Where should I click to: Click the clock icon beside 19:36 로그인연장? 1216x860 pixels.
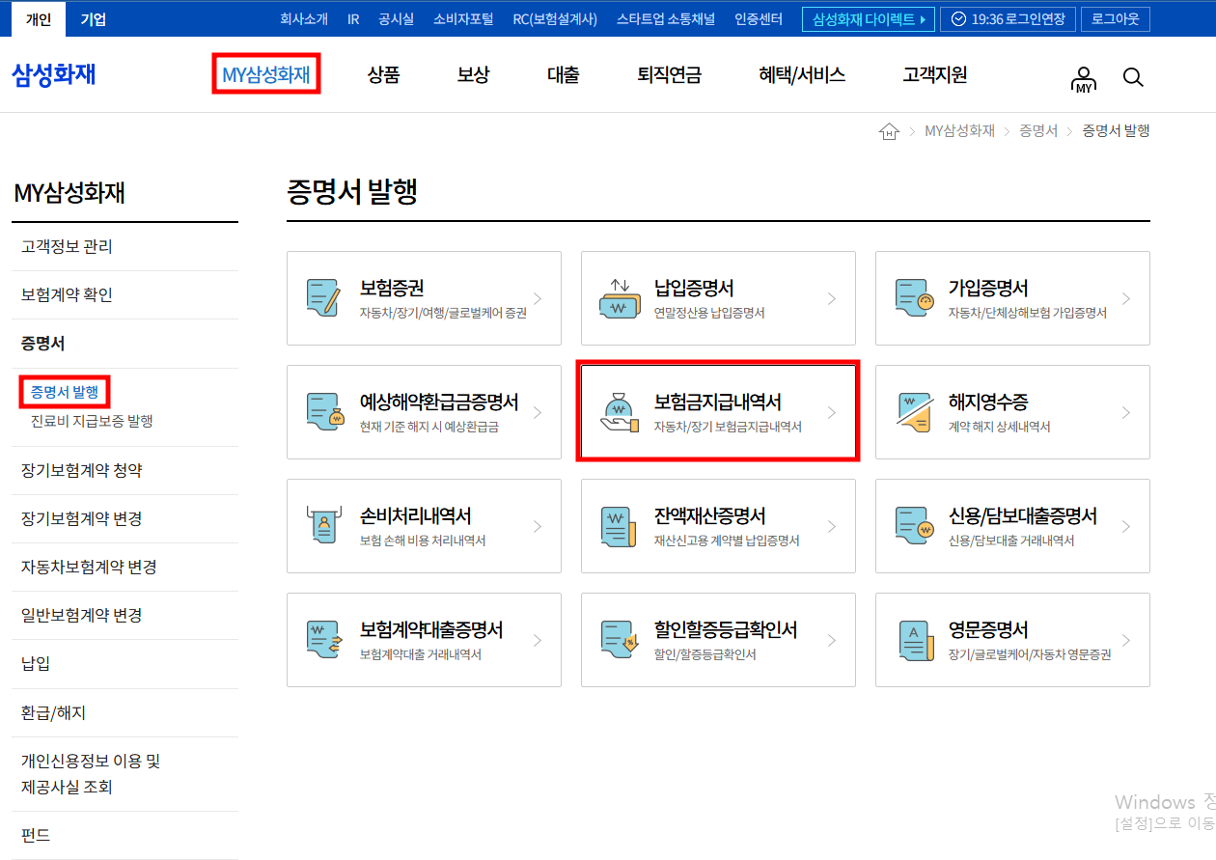pyautogui.click(x=958, y=19)
